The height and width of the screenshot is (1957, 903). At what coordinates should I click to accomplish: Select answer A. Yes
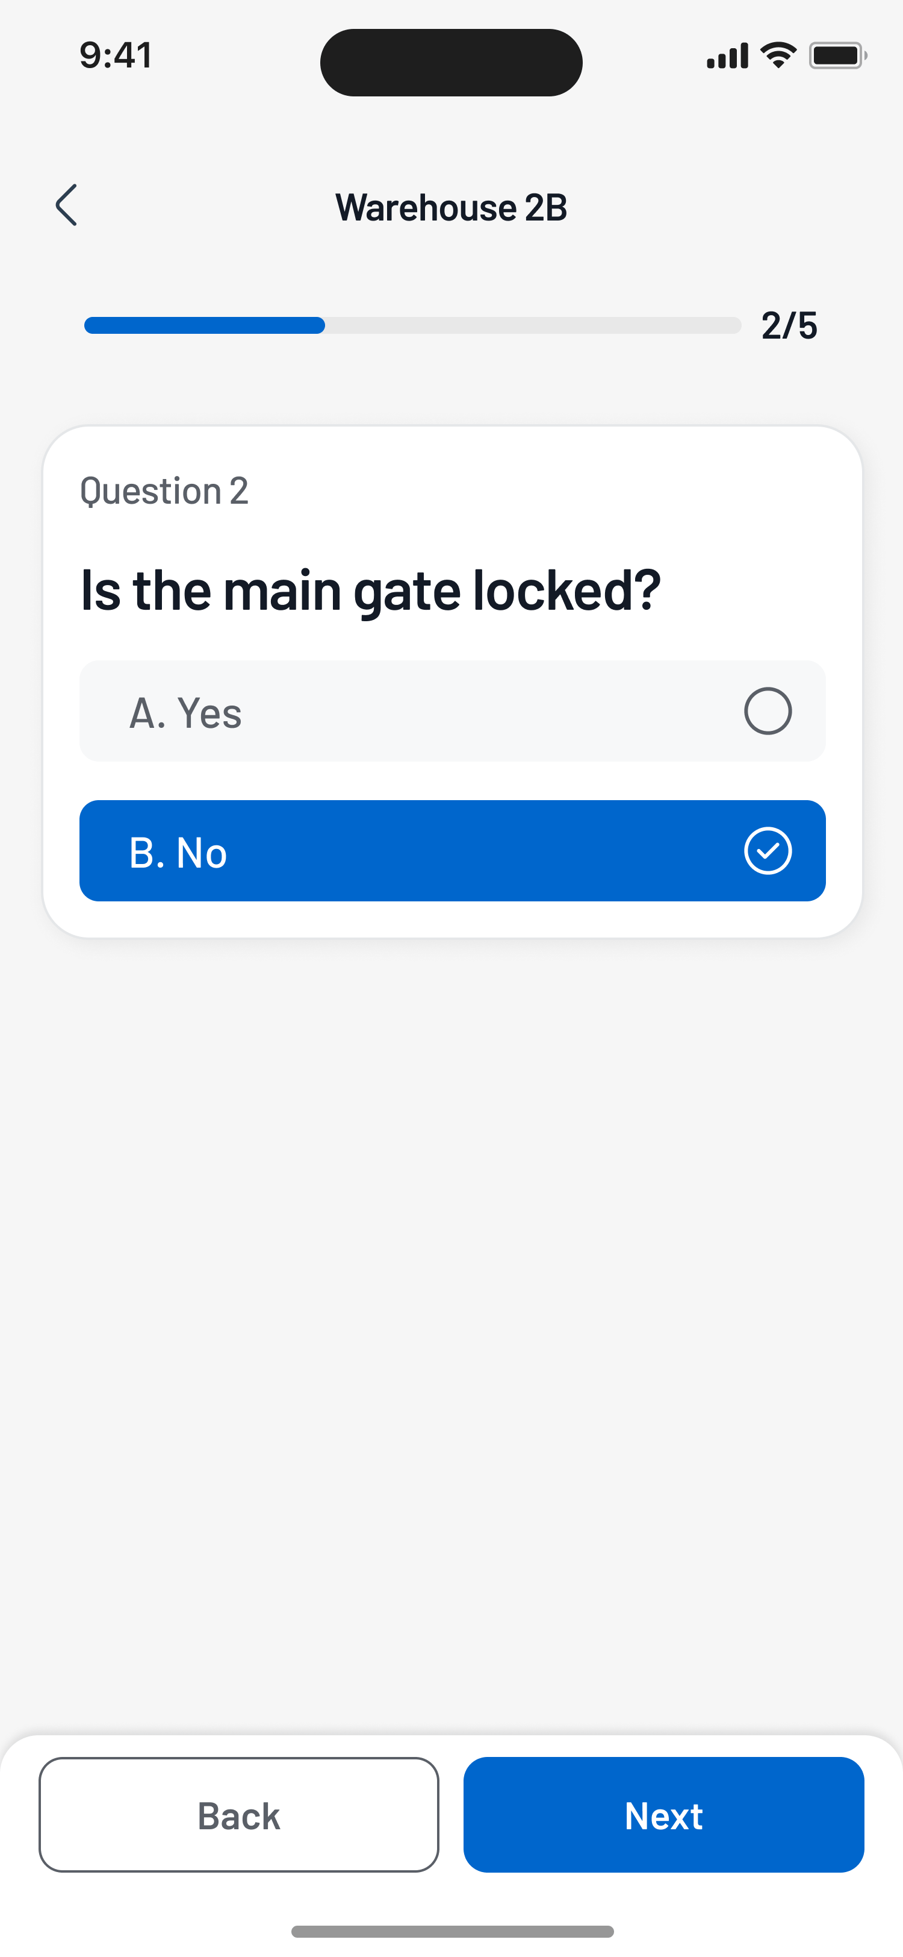[x=451, y=711]
